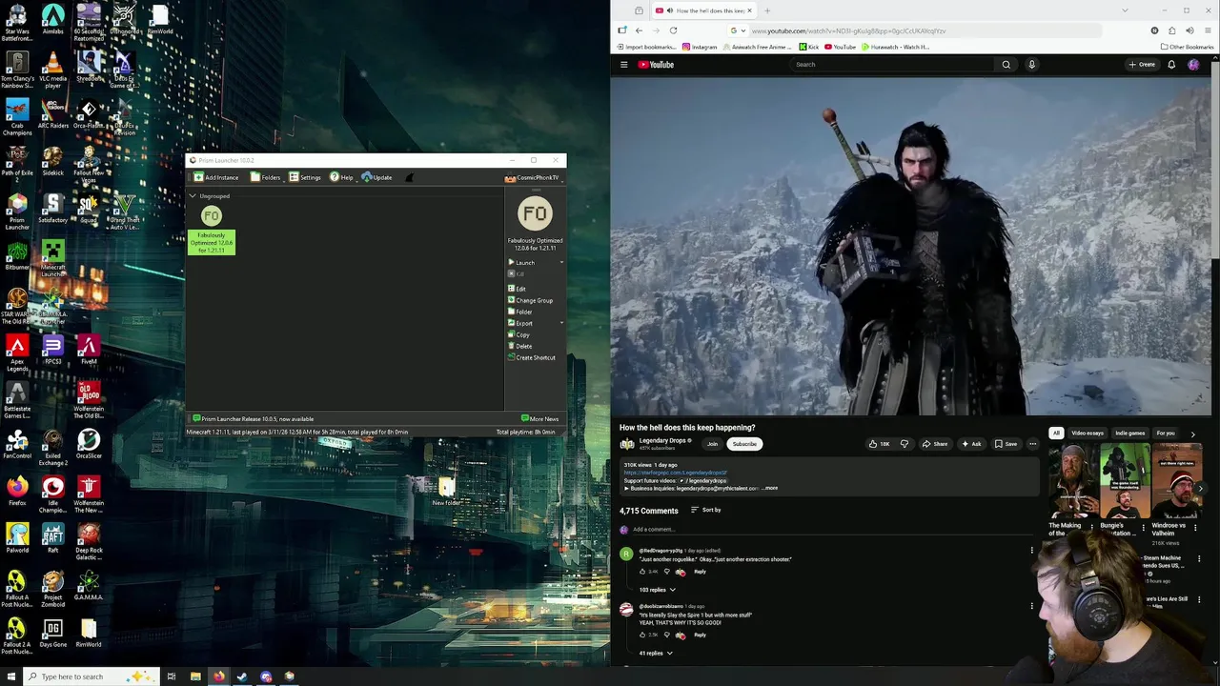Image resolution: width=1220 pixels, height=686 pixels.
Task: Open the Launch options dropdown arrow
Action: tap(561, 262)
